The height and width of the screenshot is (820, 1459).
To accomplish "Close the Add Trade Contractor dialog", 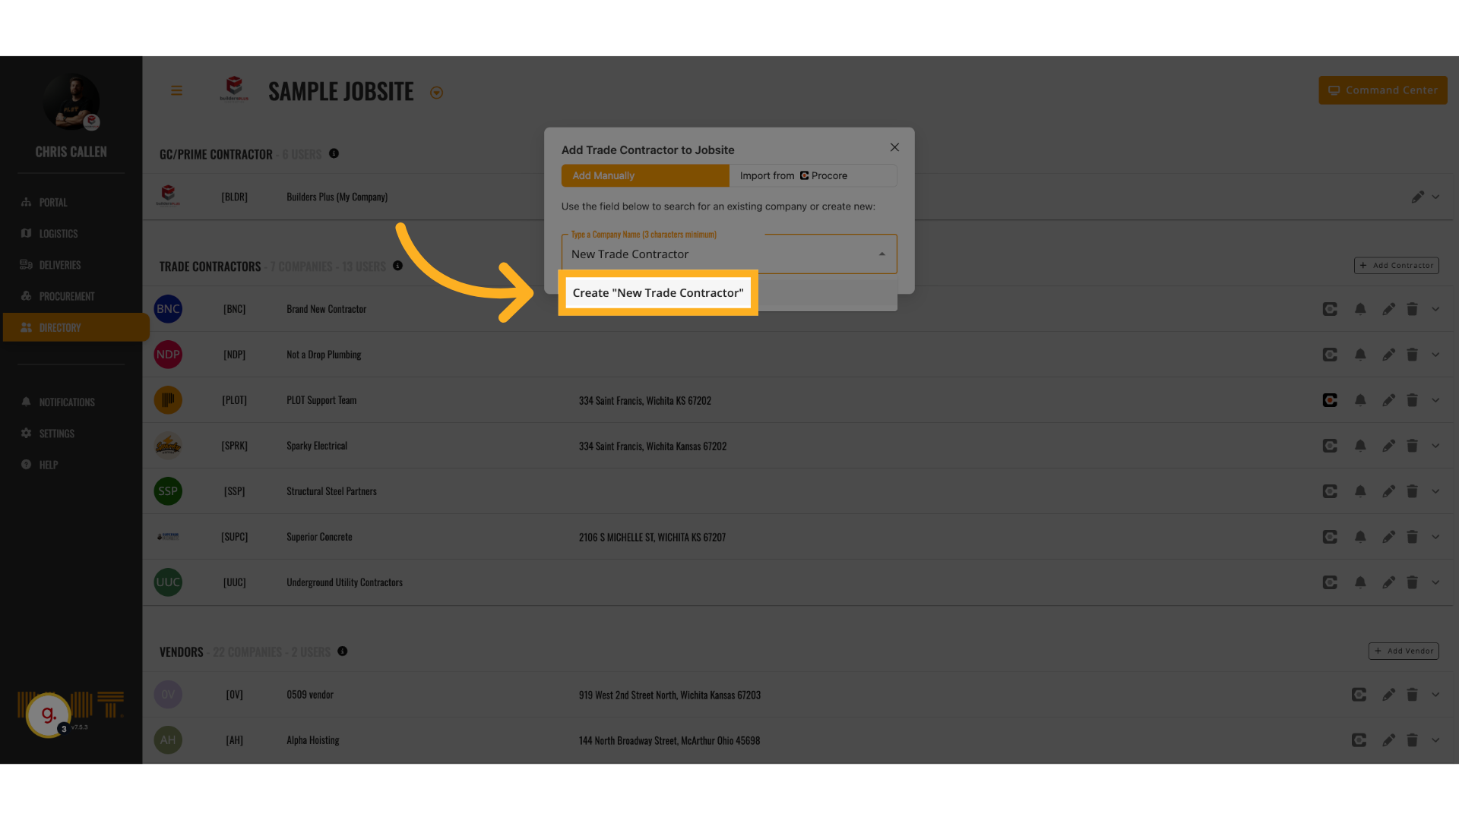I will pos(894,147).
